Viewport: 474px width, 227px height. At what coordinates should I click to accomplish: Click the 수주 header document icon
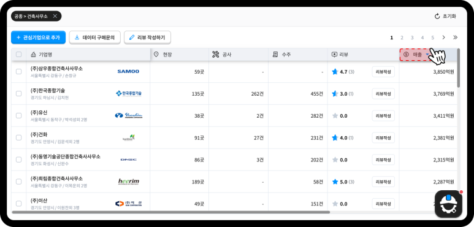275,55
